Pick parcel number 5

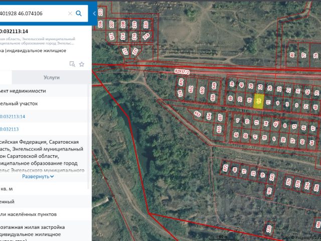287,104
